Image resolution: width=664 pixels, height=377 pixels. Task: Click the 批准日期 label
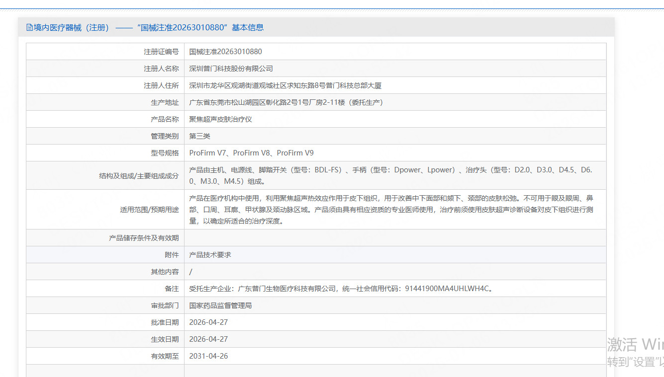coord(165,322)
